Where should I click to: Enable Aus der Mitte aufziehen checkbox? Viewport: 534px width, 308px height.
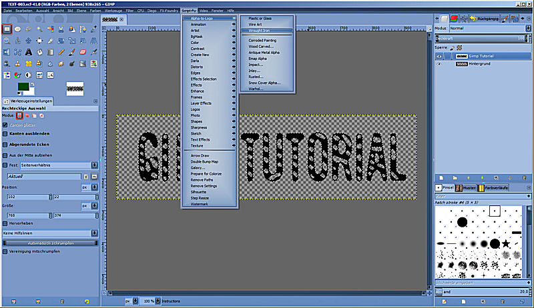(5, 155)
